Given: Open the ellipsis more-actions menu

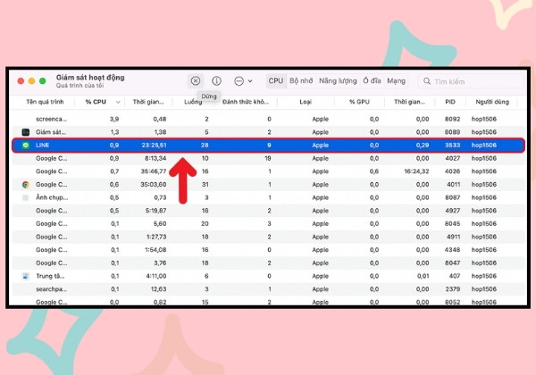Looking at the screenshot, I should click(243, 81).
